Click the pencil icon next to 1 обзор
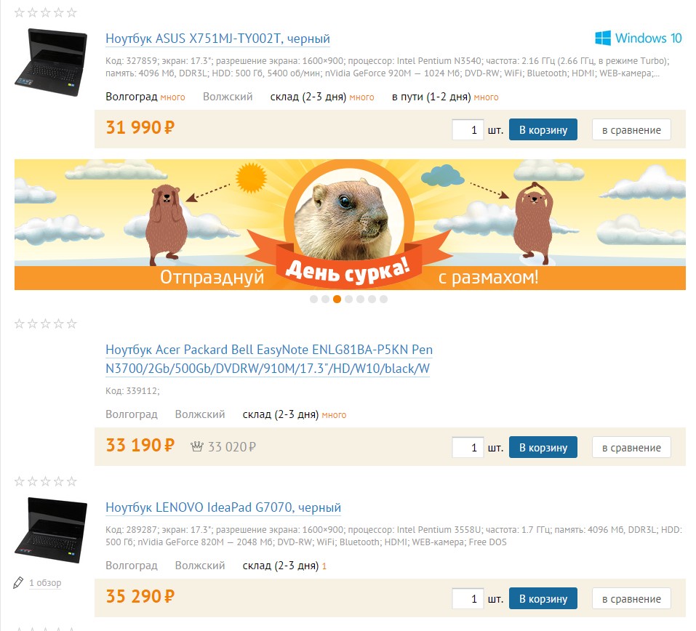 coord(18,582)
